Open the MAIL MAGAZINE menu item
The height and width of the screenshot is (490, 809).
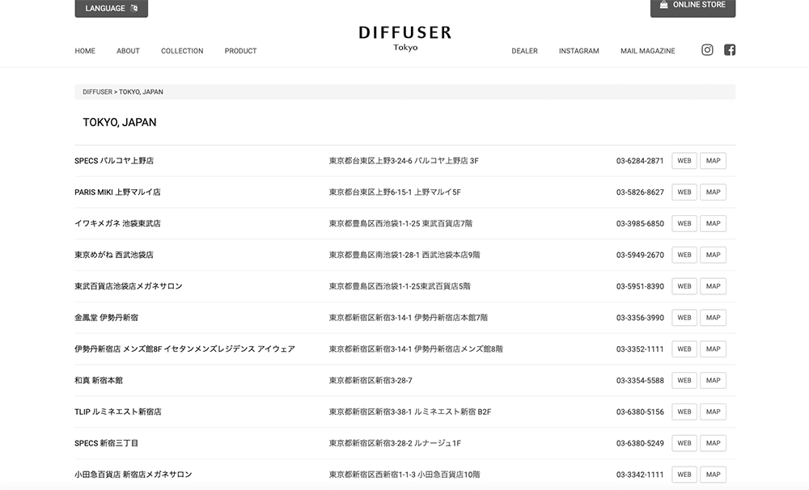pyautogui.click(x=647, y=51)
